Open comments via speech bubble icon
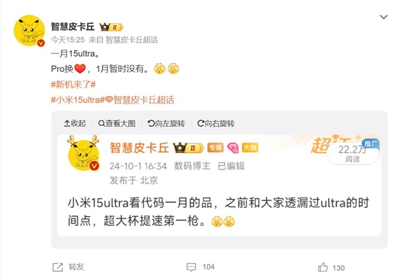400x278 pixels. click(x=191, y=267)
